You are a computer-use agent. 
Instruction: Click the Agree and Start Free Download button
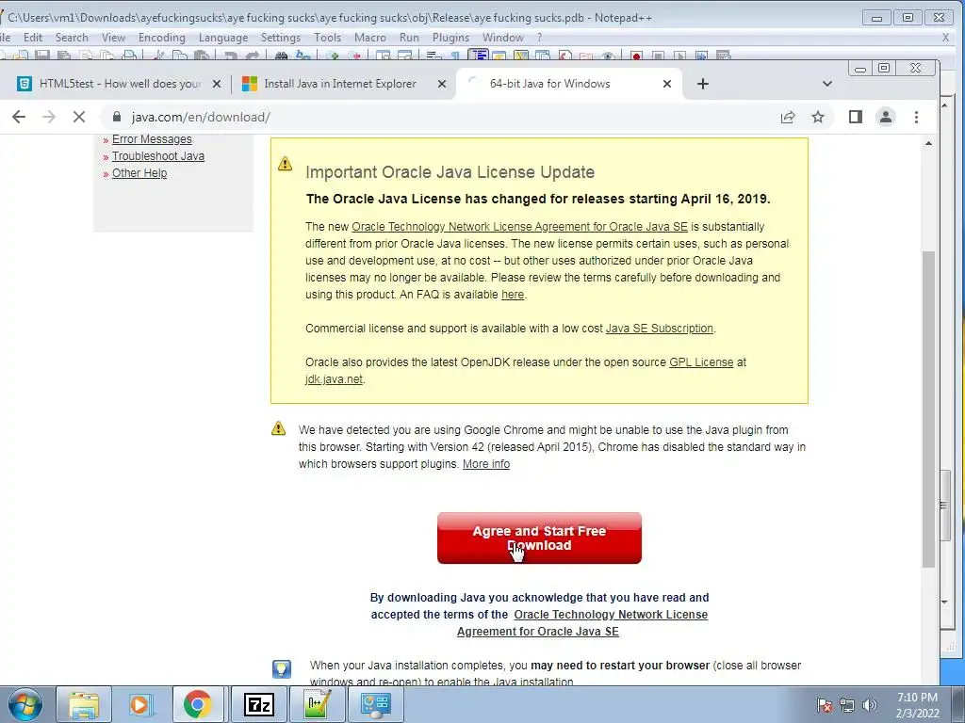tap(539, 538)
